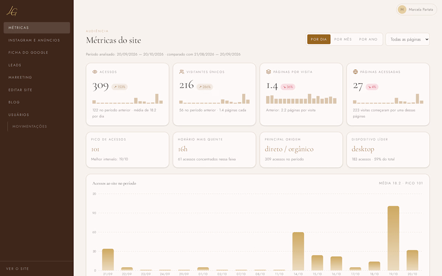Screen dimensions: 442x276
Task: Switch the view to Por Ano
Action: click(368, 39)
